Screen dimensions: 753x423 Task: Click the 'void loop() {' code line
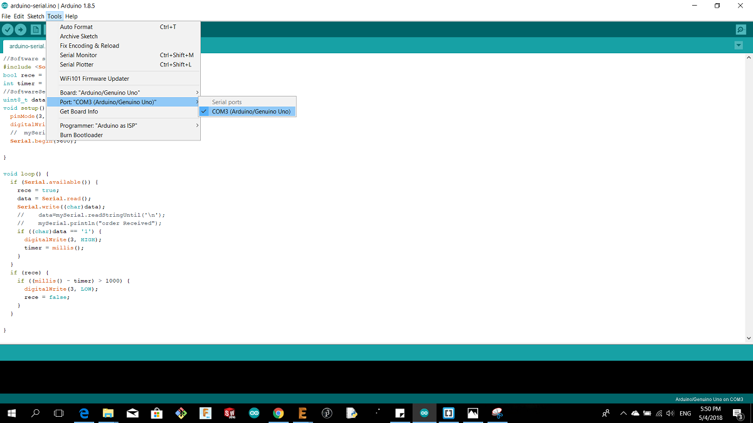click(26, 174)
